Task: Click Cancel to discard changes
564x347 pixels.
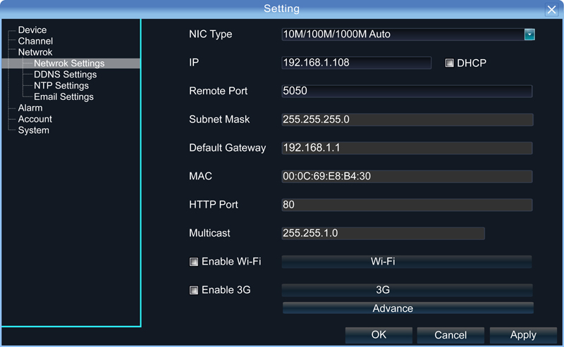Action: point(450,335)
